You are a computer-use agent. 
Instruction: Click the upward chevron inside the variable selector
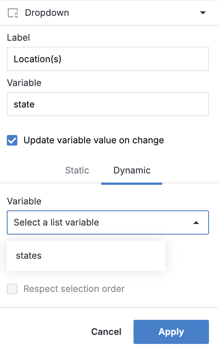click(x=197, y=223)
